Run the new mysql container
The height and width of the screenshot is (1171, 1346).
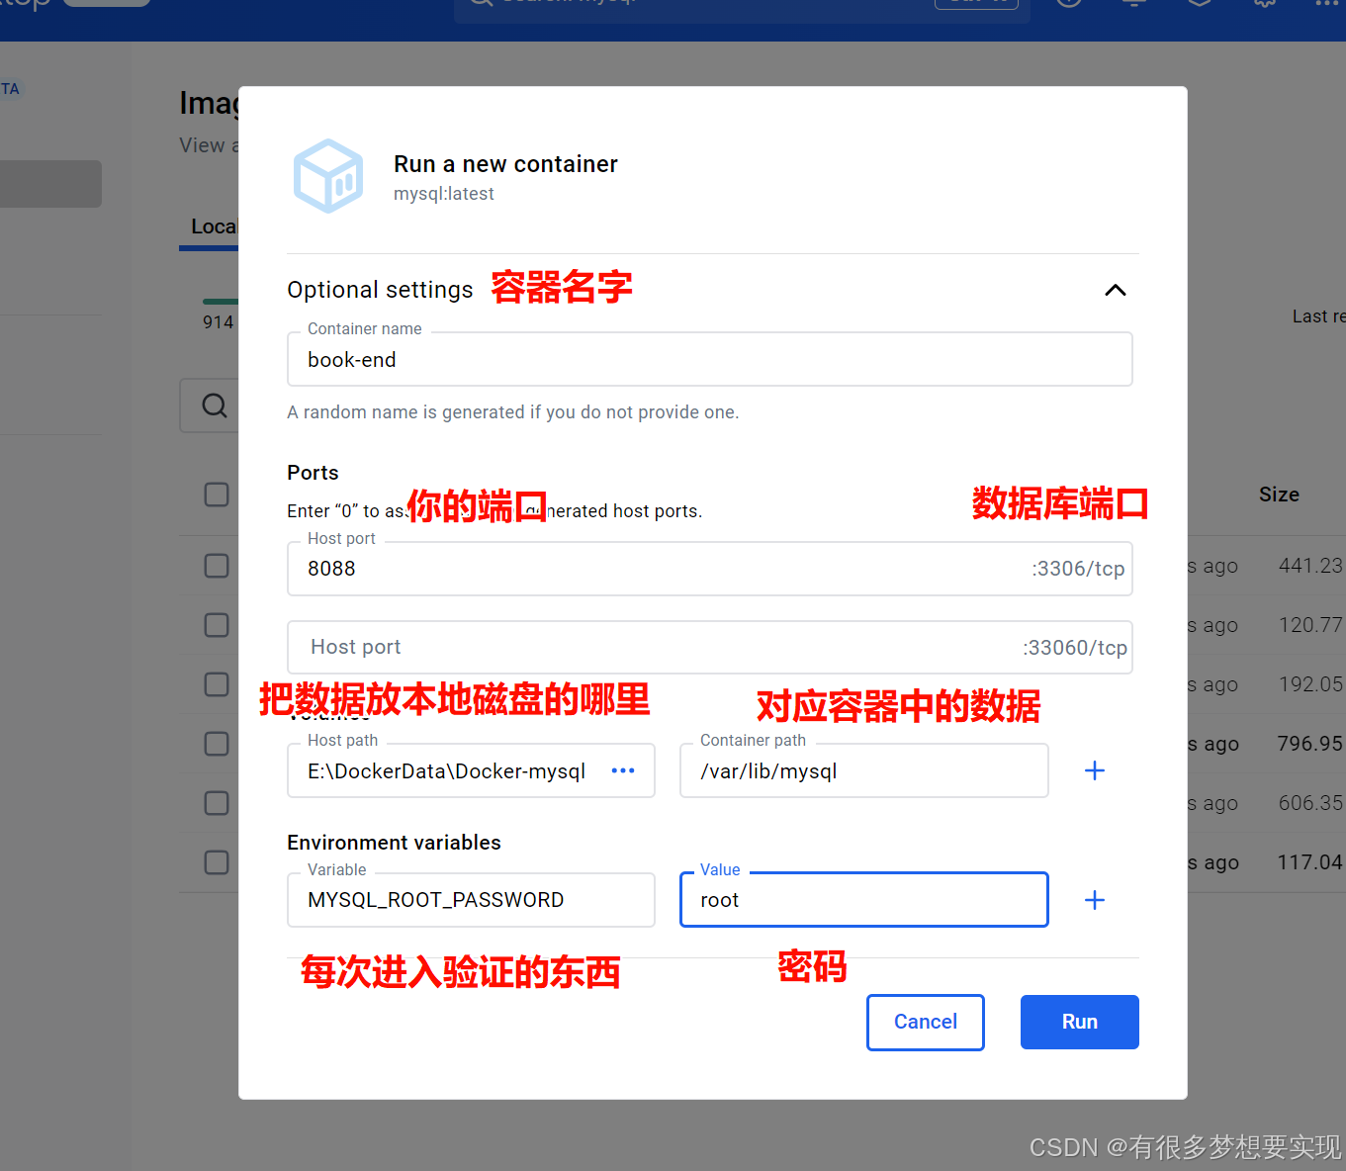point(1080,1022)
